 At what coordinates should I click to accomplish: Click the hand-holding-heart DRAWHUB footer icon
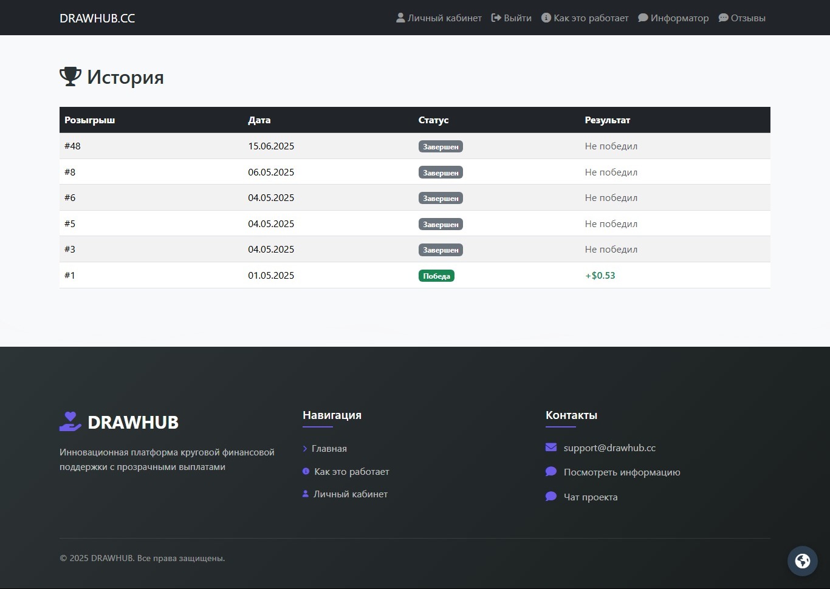point(70,421)
